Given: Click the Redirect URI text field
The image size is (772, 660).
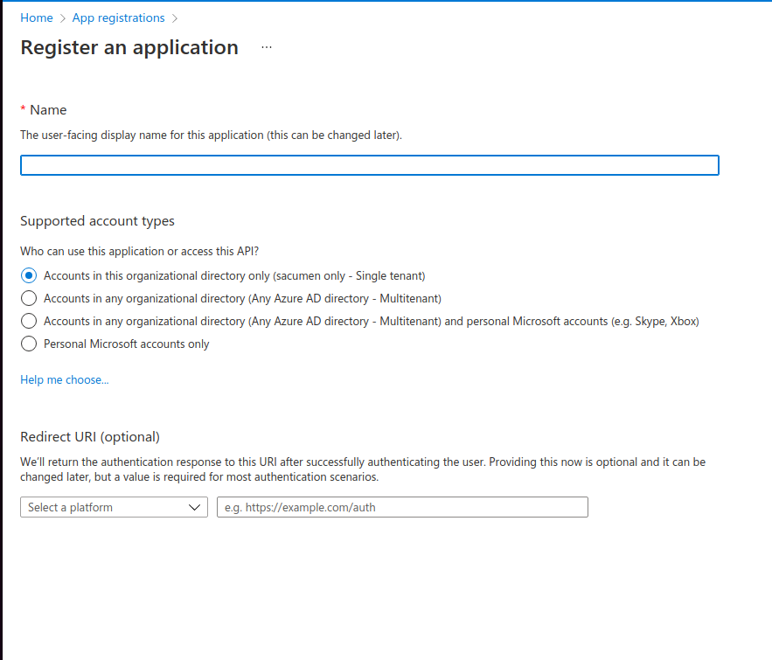Looking at the screenshot, I should coord(402,507).
